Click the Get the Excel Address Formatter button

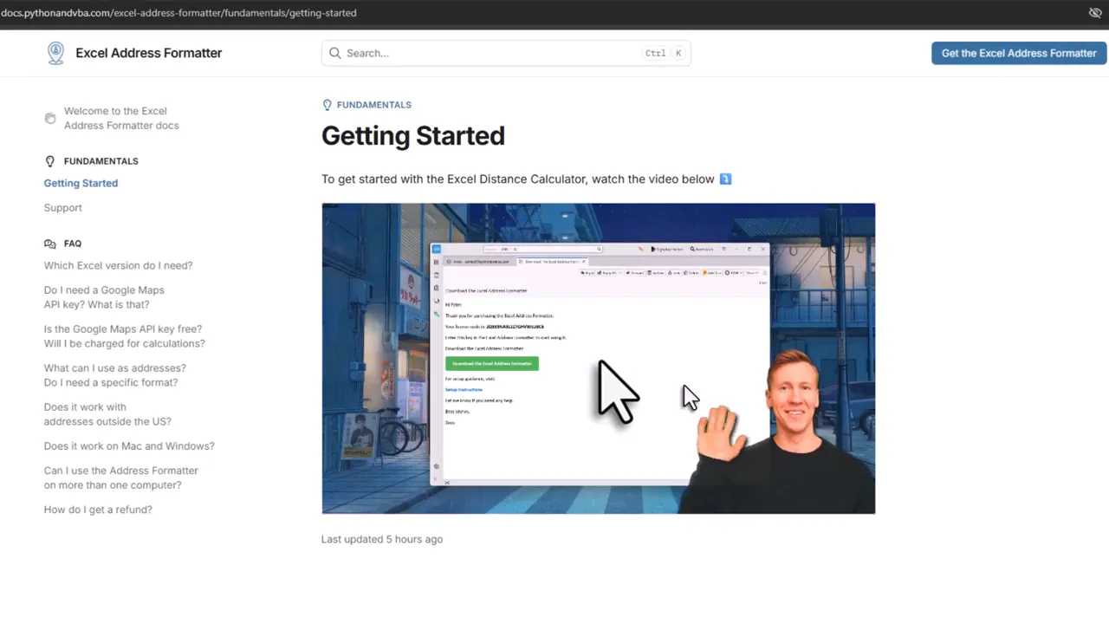coord(1018,53)
